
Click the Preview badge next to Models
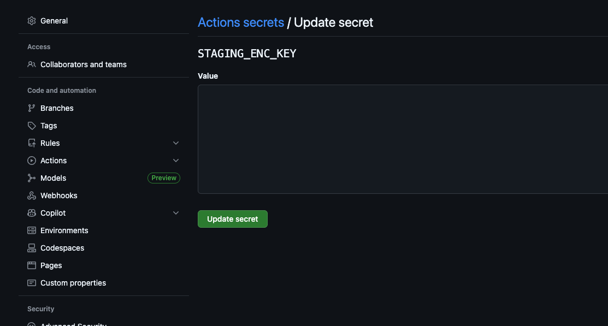point(164,178)
